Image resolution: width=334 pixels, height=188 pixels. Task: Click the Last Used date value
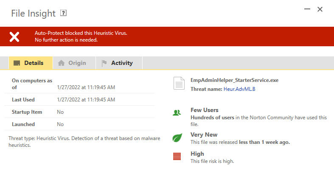click(86, 100)
